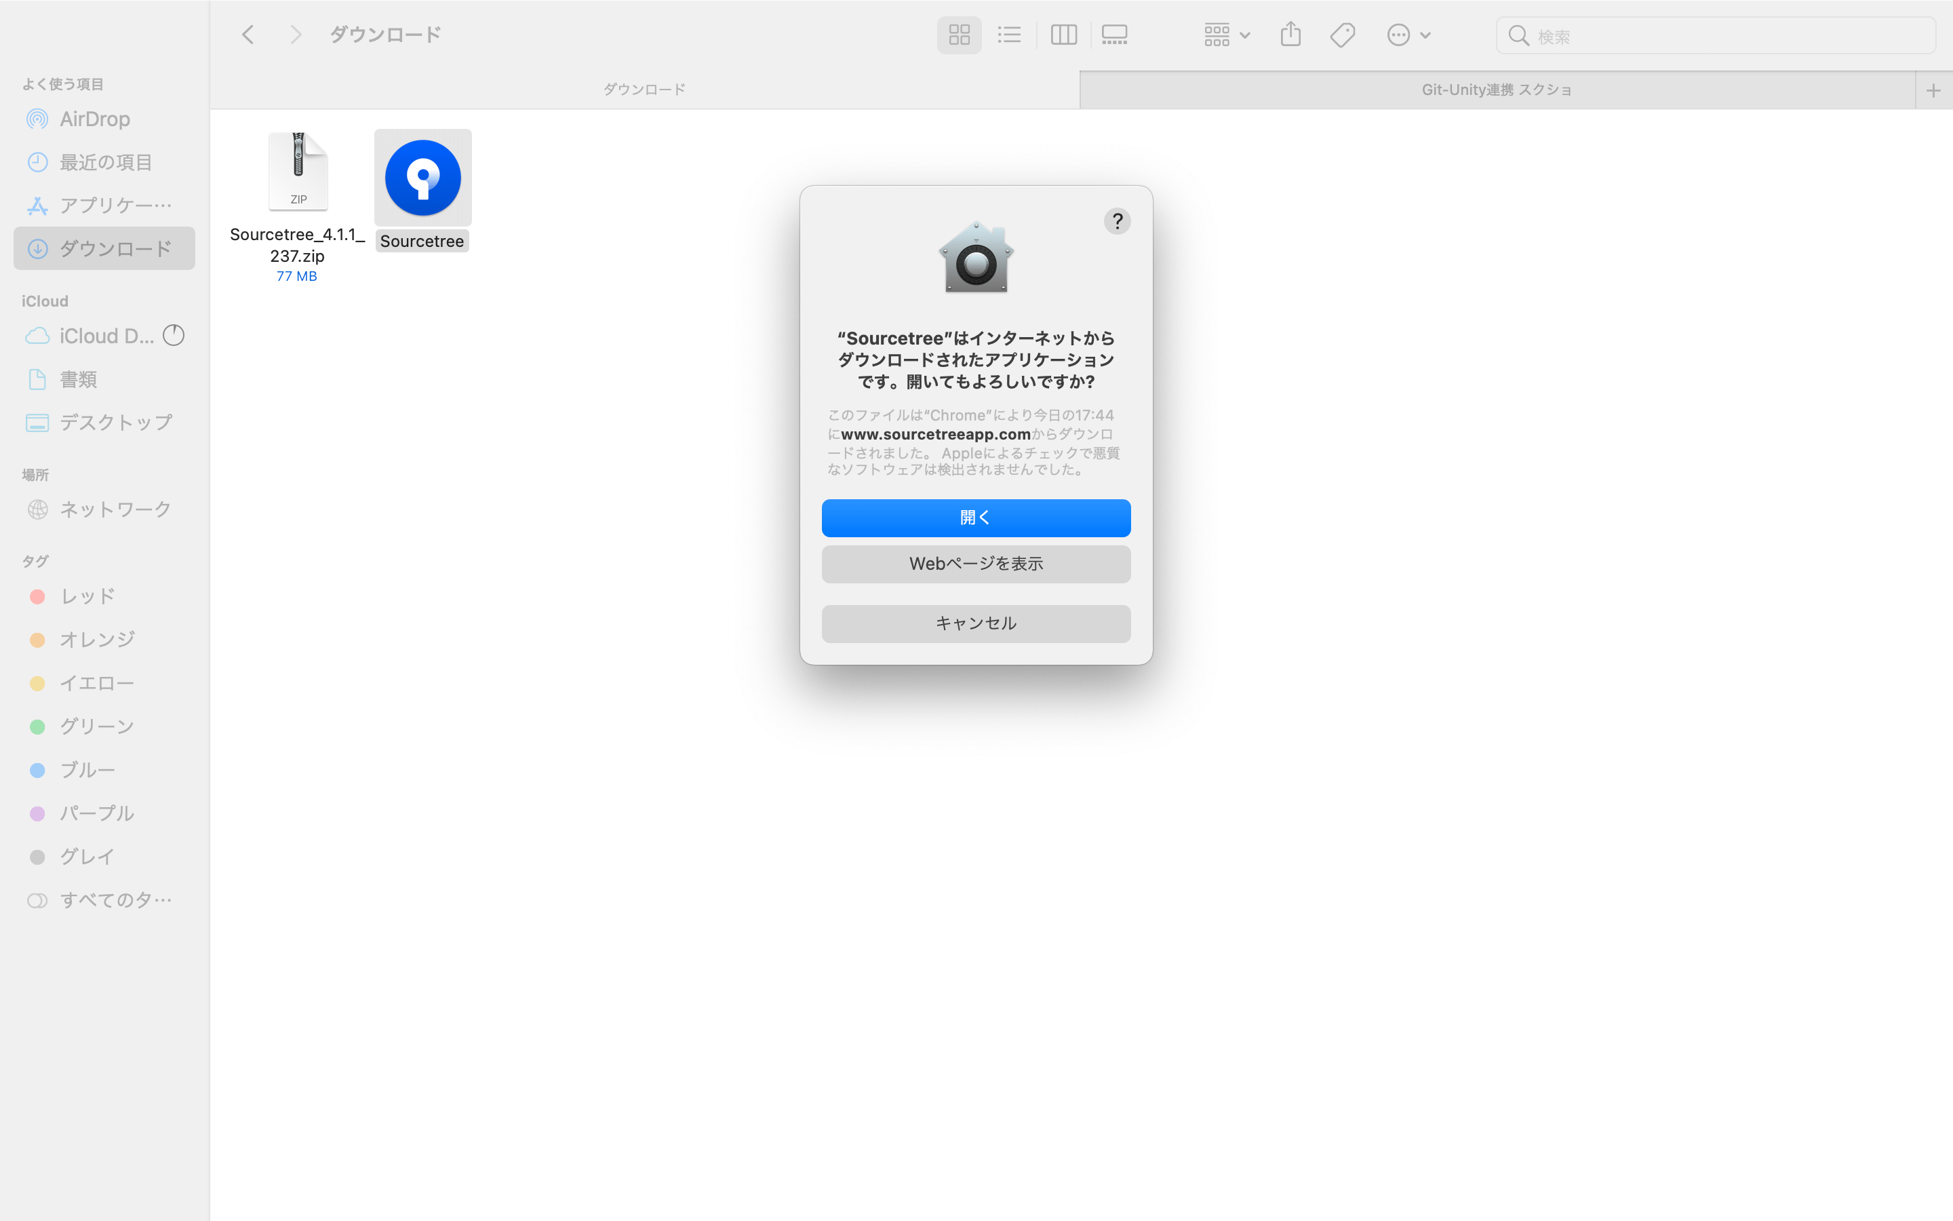Click the share icon in toolbar
Screen dimensions: 1953x1221
(1290, 35)
